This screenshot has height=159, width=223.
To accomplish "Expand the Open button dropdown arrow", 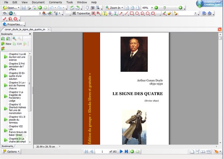I will pyautogui.click(x=19, y=8).
